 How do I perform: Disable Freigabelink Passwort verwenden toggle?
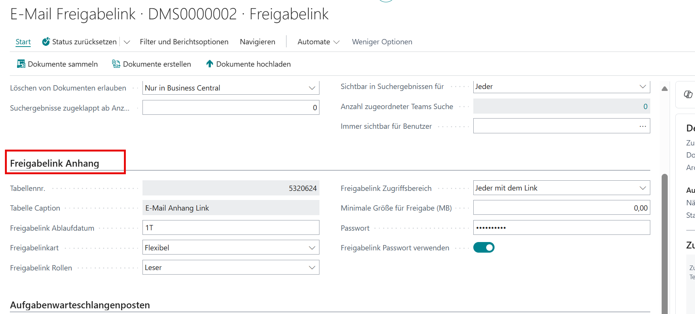(484, 247)
